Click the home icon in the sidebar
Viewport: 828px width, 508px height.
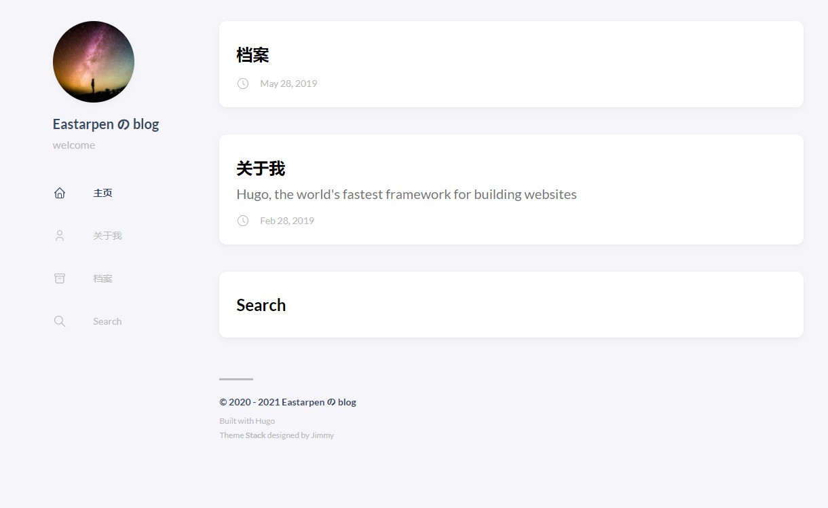tap(60, 192)
